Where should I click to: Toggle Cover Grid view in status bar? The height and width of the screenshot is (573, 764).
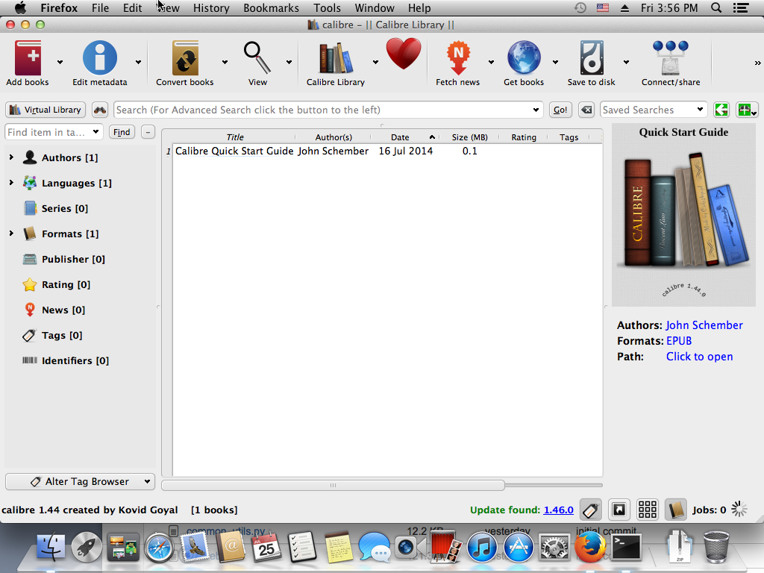point(648,510)
